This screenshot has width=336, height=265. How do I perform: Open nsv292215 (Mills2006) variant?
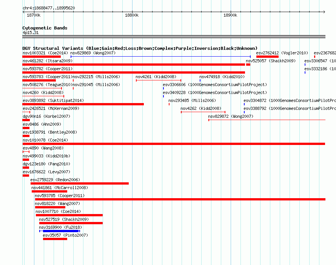(x=96, y=77)
